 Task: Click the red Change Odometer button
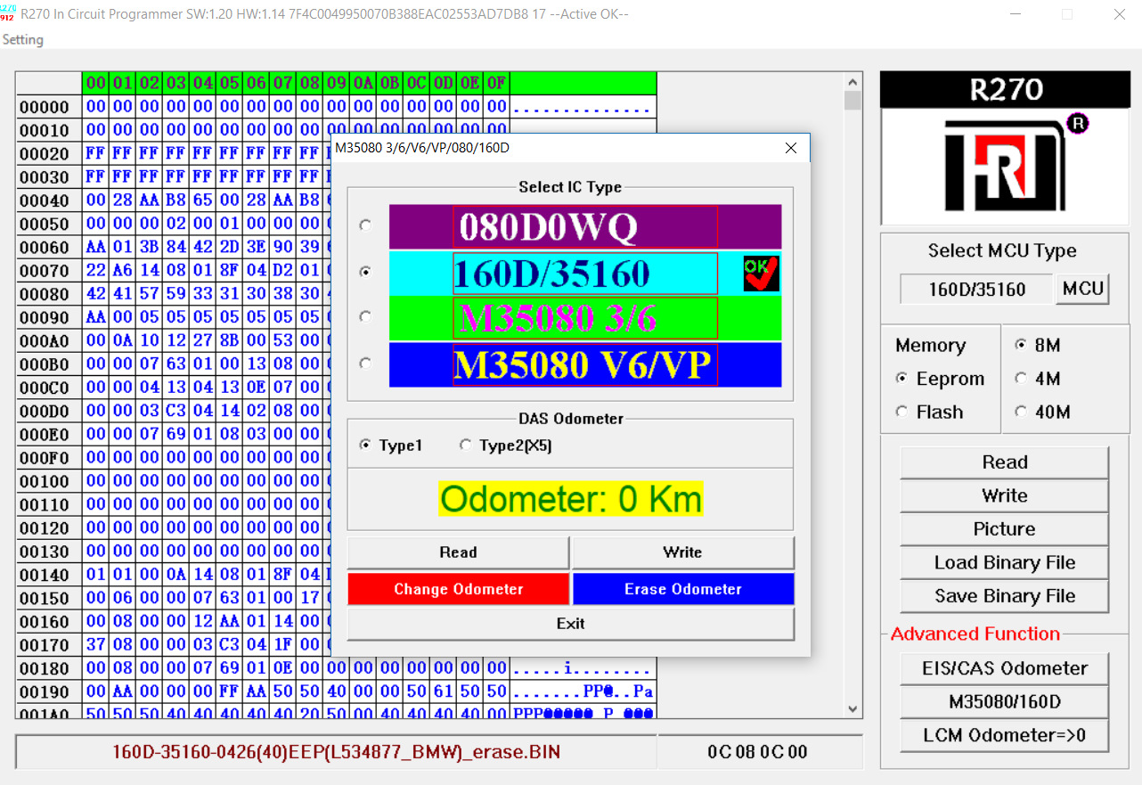pyautogui.click(x=458, y=589)
